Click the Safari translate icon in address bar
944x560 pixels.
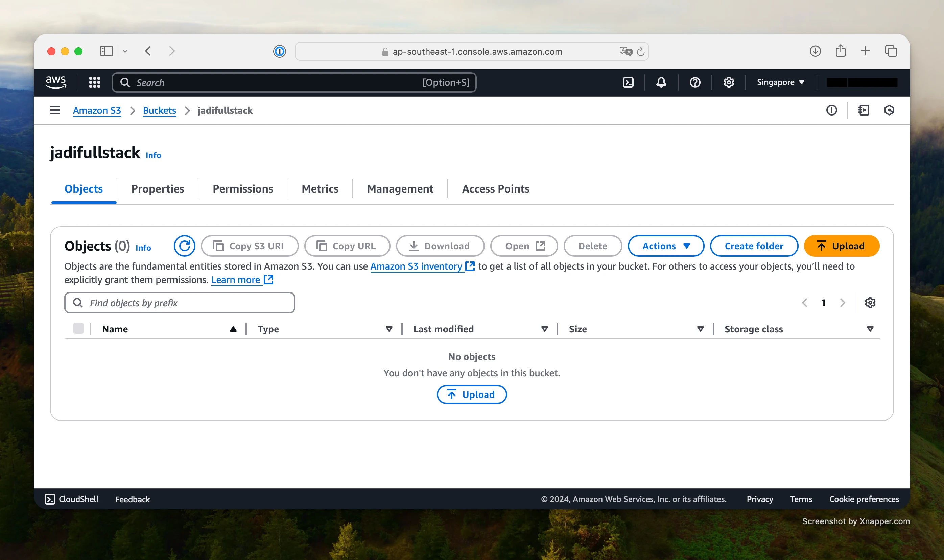coord(626,51)
